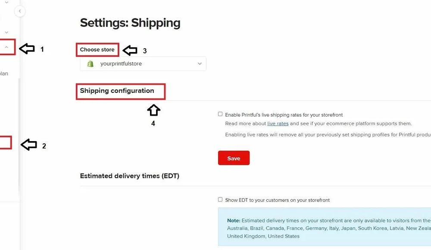
Task: Open the live rates link
Action: [x=278, y=123]
